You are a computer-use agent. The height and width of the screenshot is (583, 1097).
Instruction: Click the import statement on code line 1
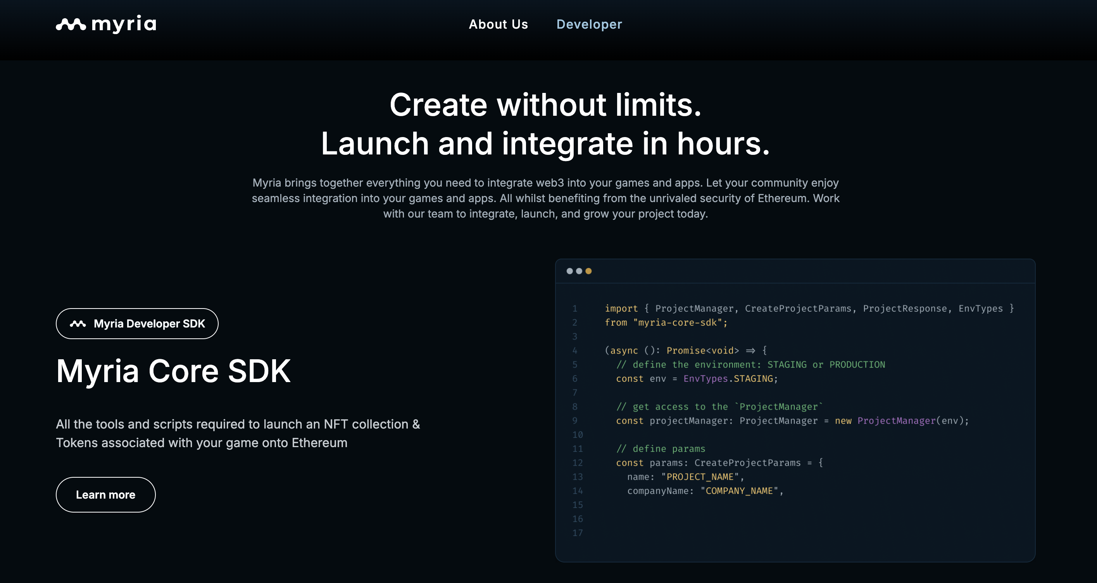pos(809,309)
